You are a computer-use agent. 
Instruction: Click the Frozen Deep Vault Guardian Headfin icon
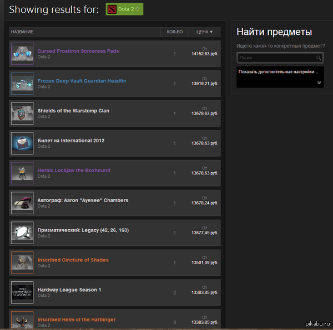pos(22,84)
